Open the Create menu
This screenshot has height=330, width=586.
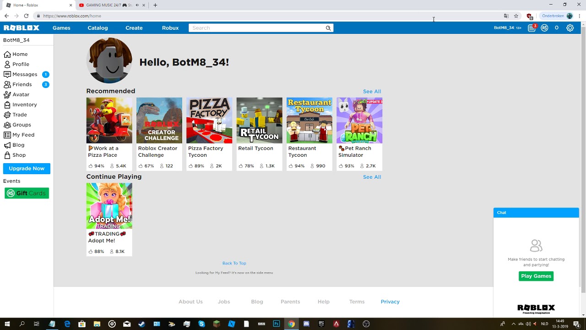(134, 28)
